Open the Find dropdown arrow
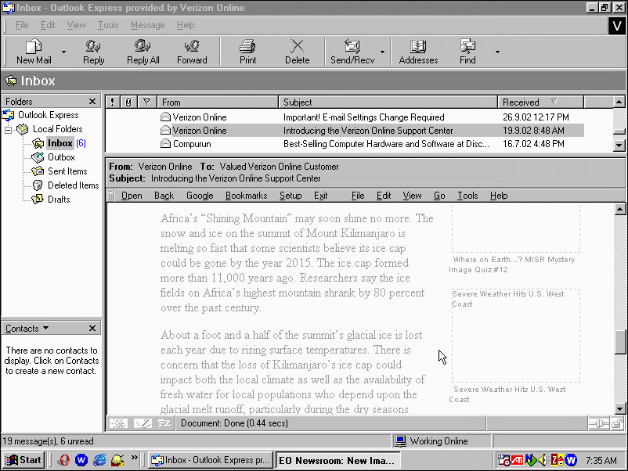Screen dimensions: 628x471 click(x=497, y=52)
